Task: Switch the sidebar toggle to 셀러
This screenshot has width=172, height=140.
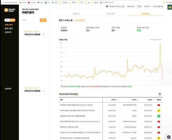Action: click(x=7, y=20)
